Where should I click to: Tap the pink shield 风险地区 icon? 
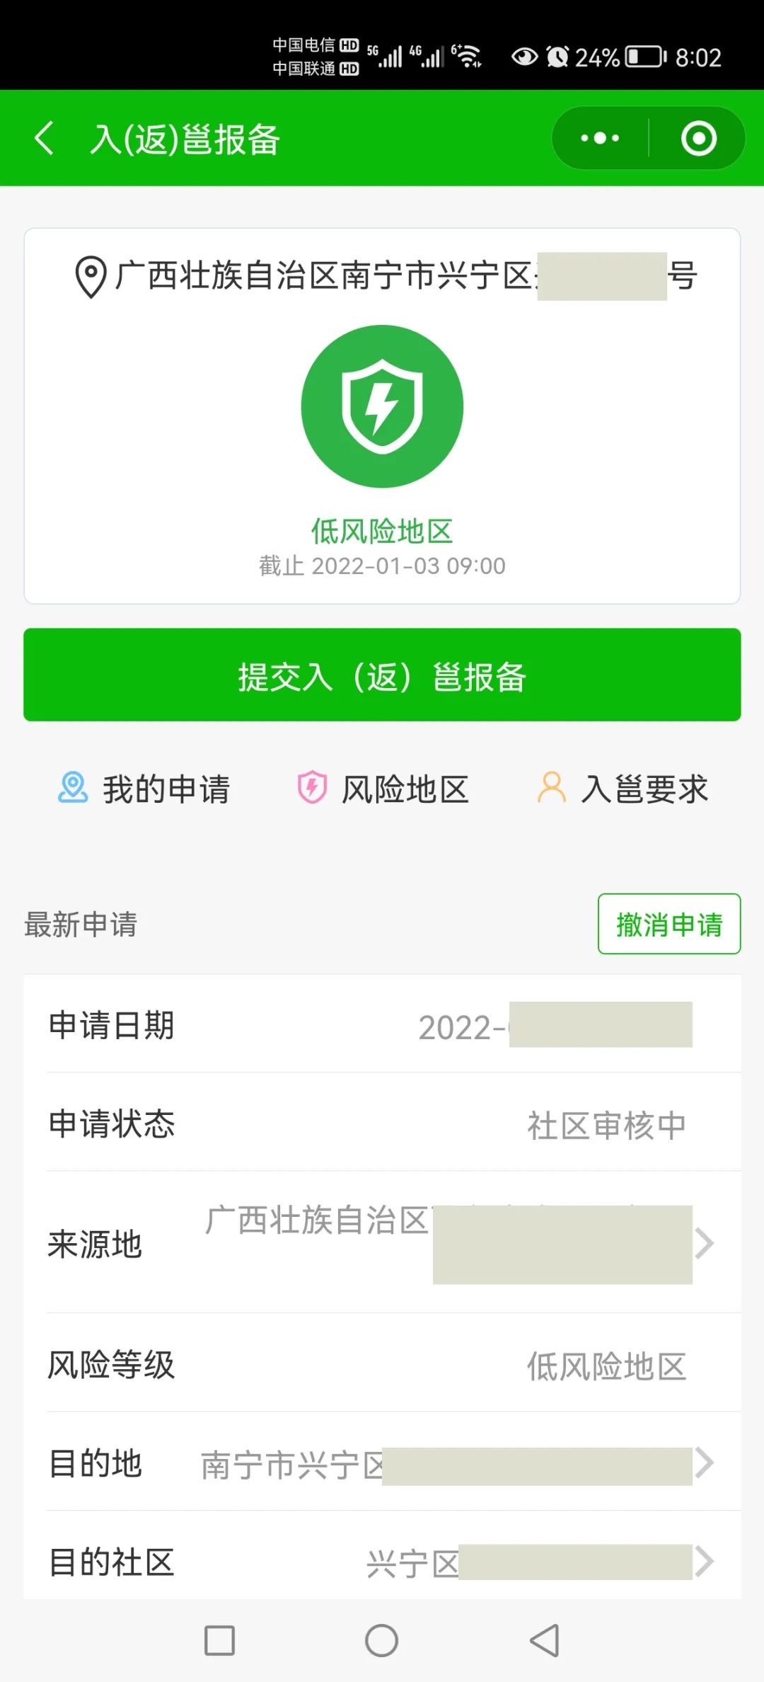(x=311, y=788)
